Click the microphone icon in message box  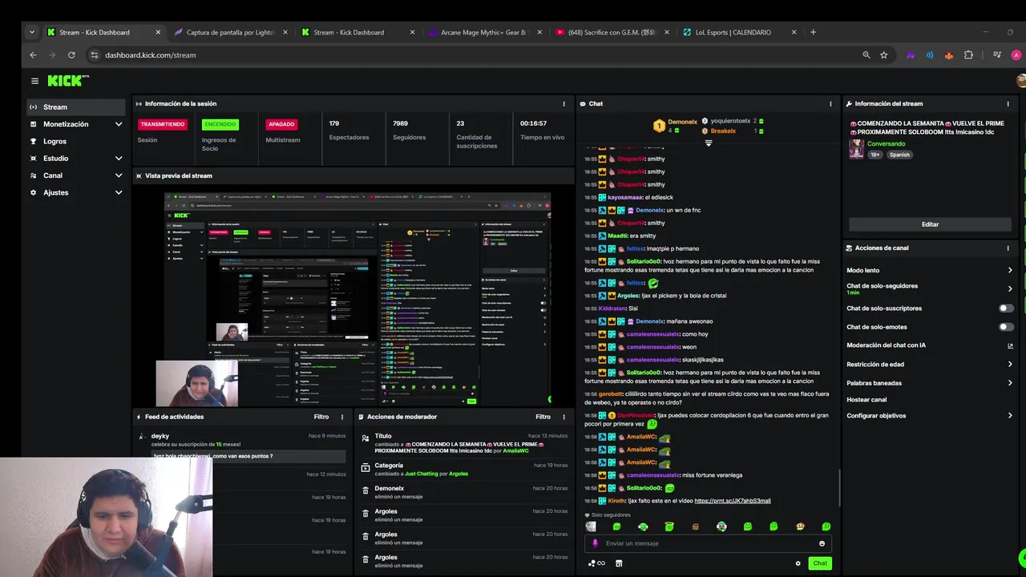click(x=595, y=543)
